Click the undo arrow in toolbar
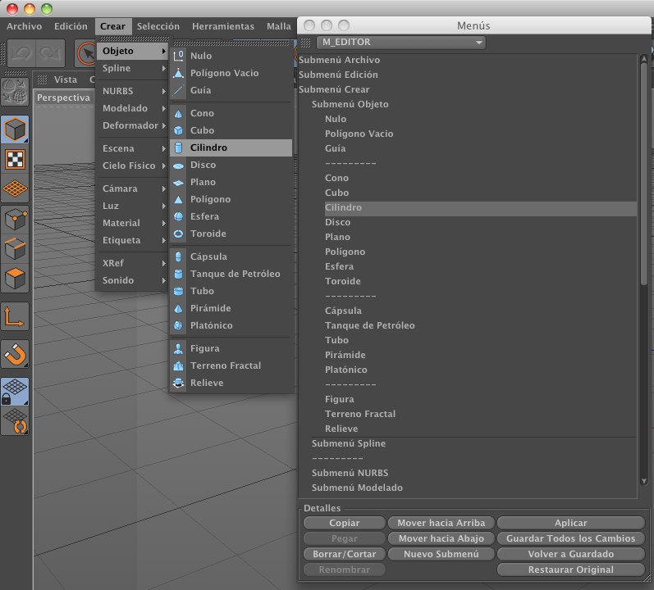This screenshot has width=654, height=590. point(22,53)
